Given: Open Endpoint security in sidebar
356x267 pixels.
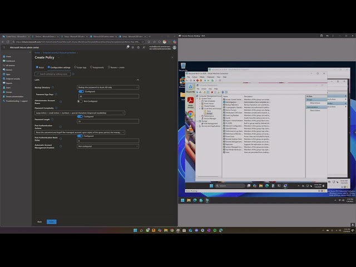Looking at the screenshot, I should tap(11, 79).
